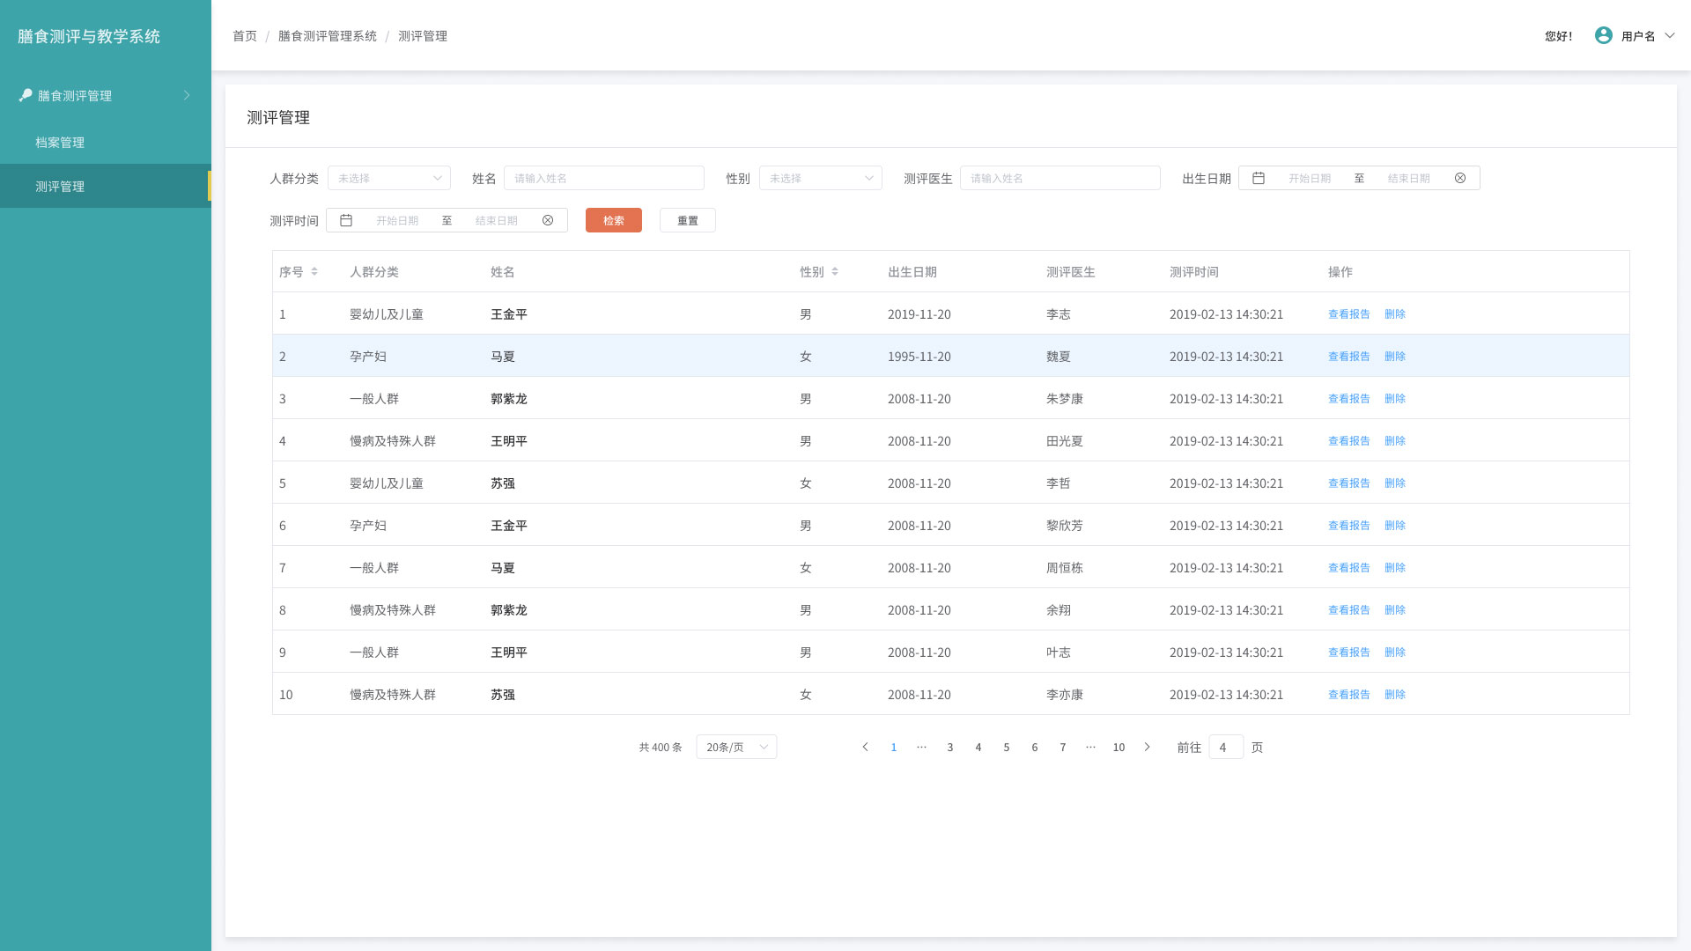View report for row 7 马夏
The height and width of the screenshot is (951, 1691).
click(1349, 568)
